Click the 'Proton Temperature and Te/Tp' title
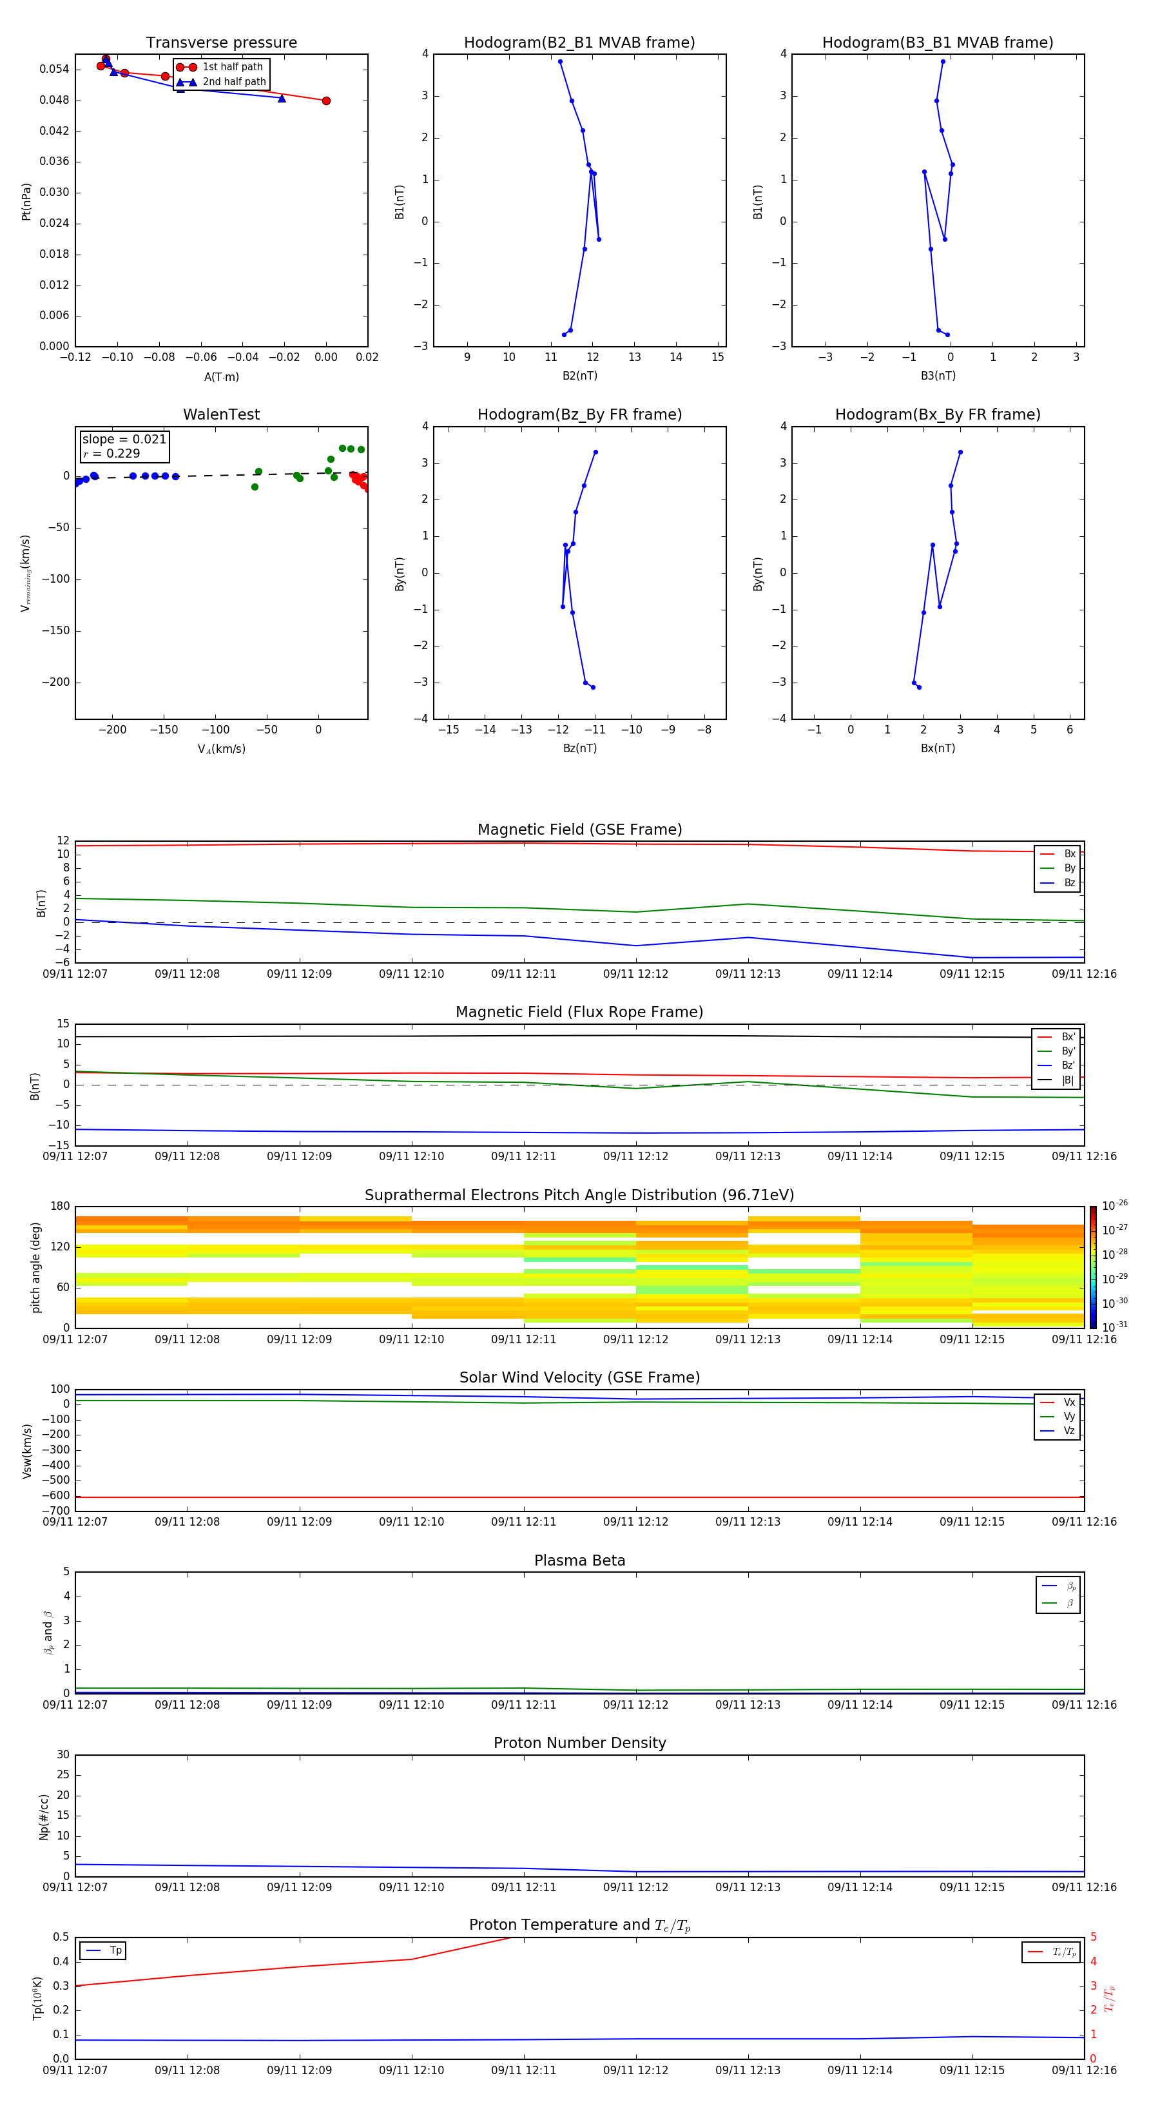The height and width of the screenshot is (2127, 1160). click(579, 1925)
